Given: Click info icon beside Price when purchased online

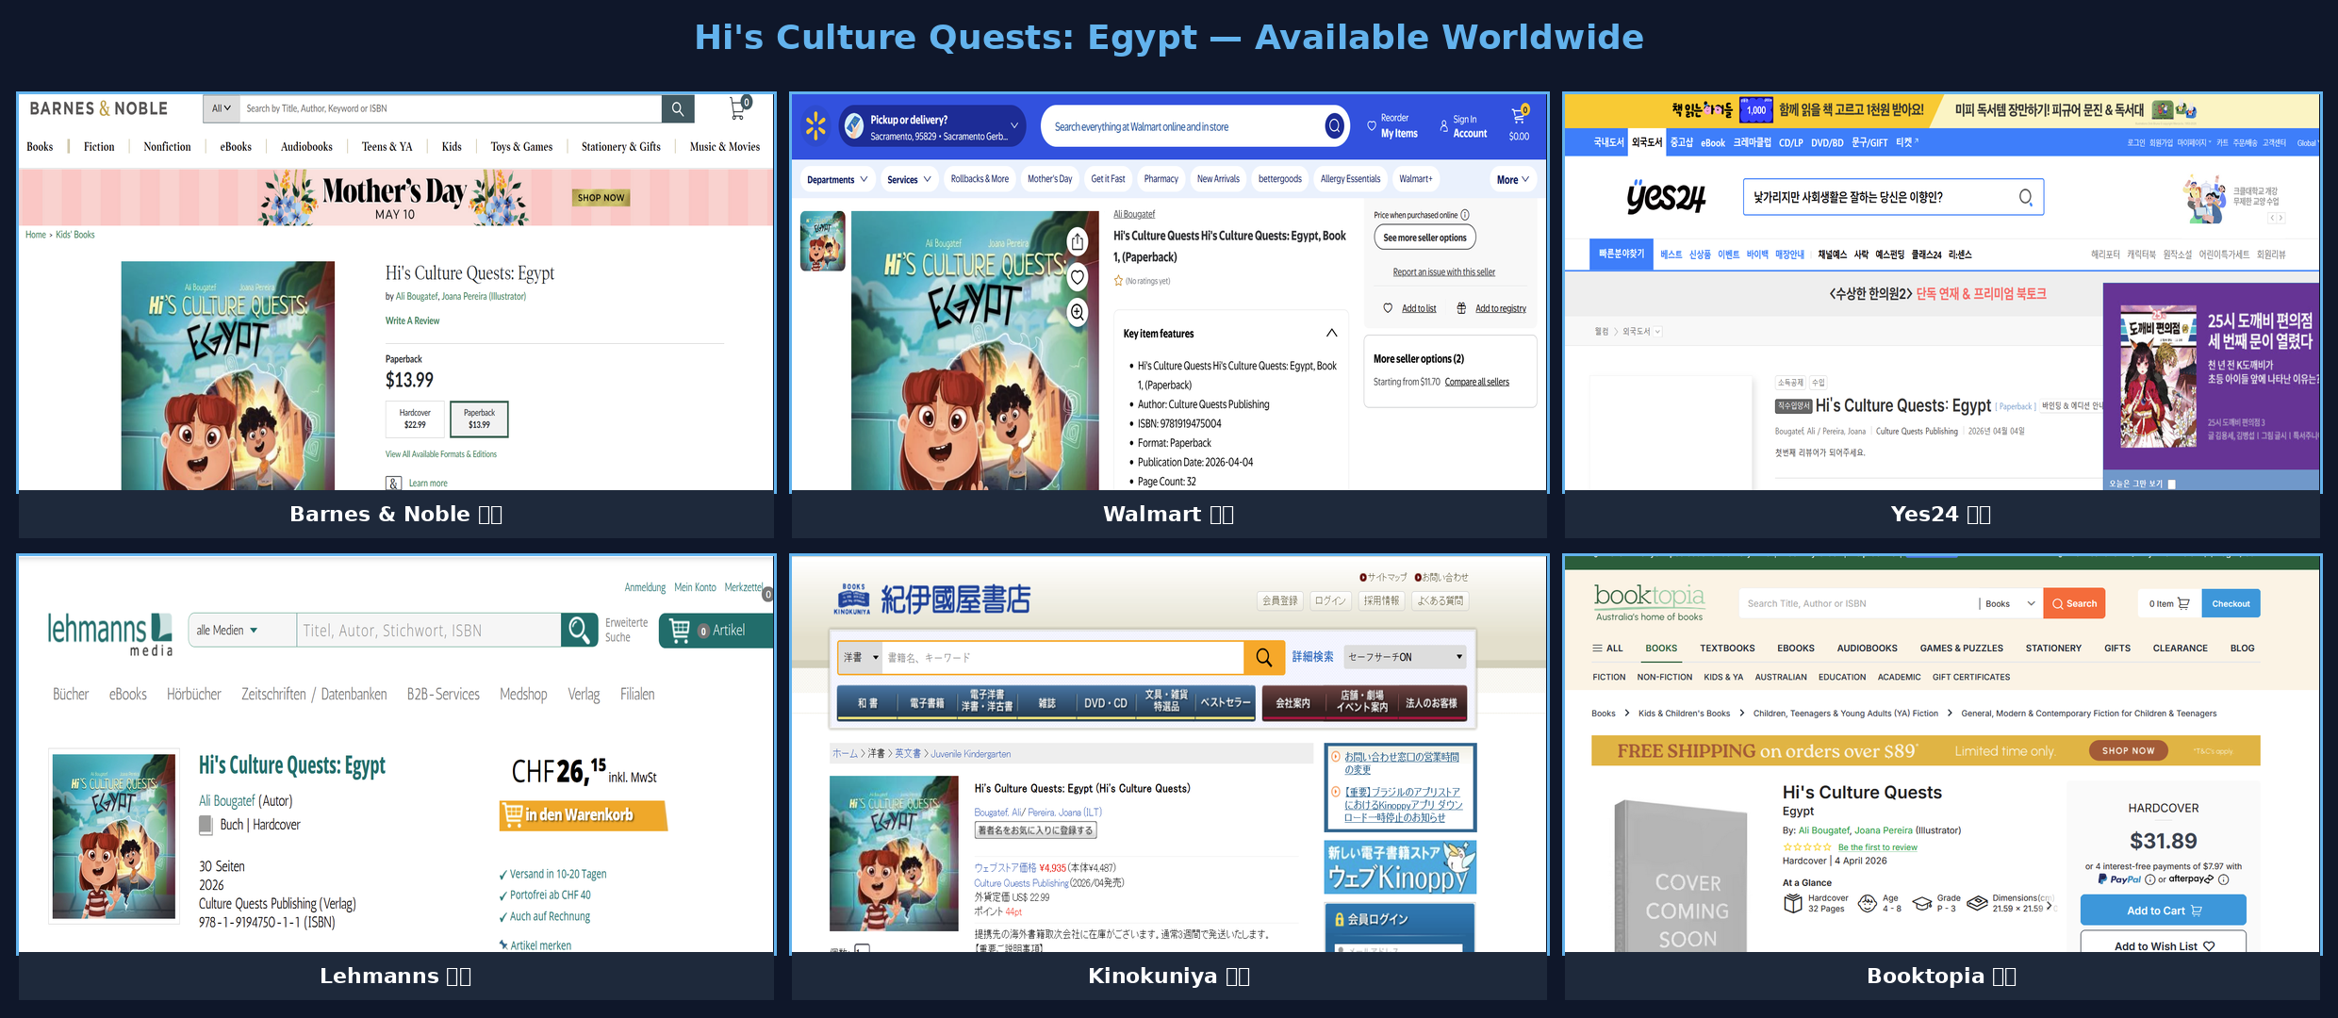Looking at the screenshot, I should pos(1465,215).
